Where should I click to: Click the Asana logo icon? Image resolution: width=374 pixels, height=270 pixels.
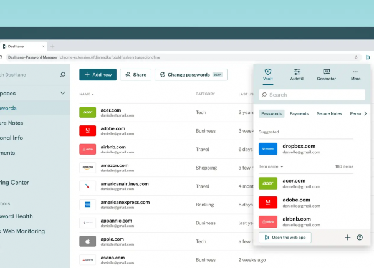87,260
